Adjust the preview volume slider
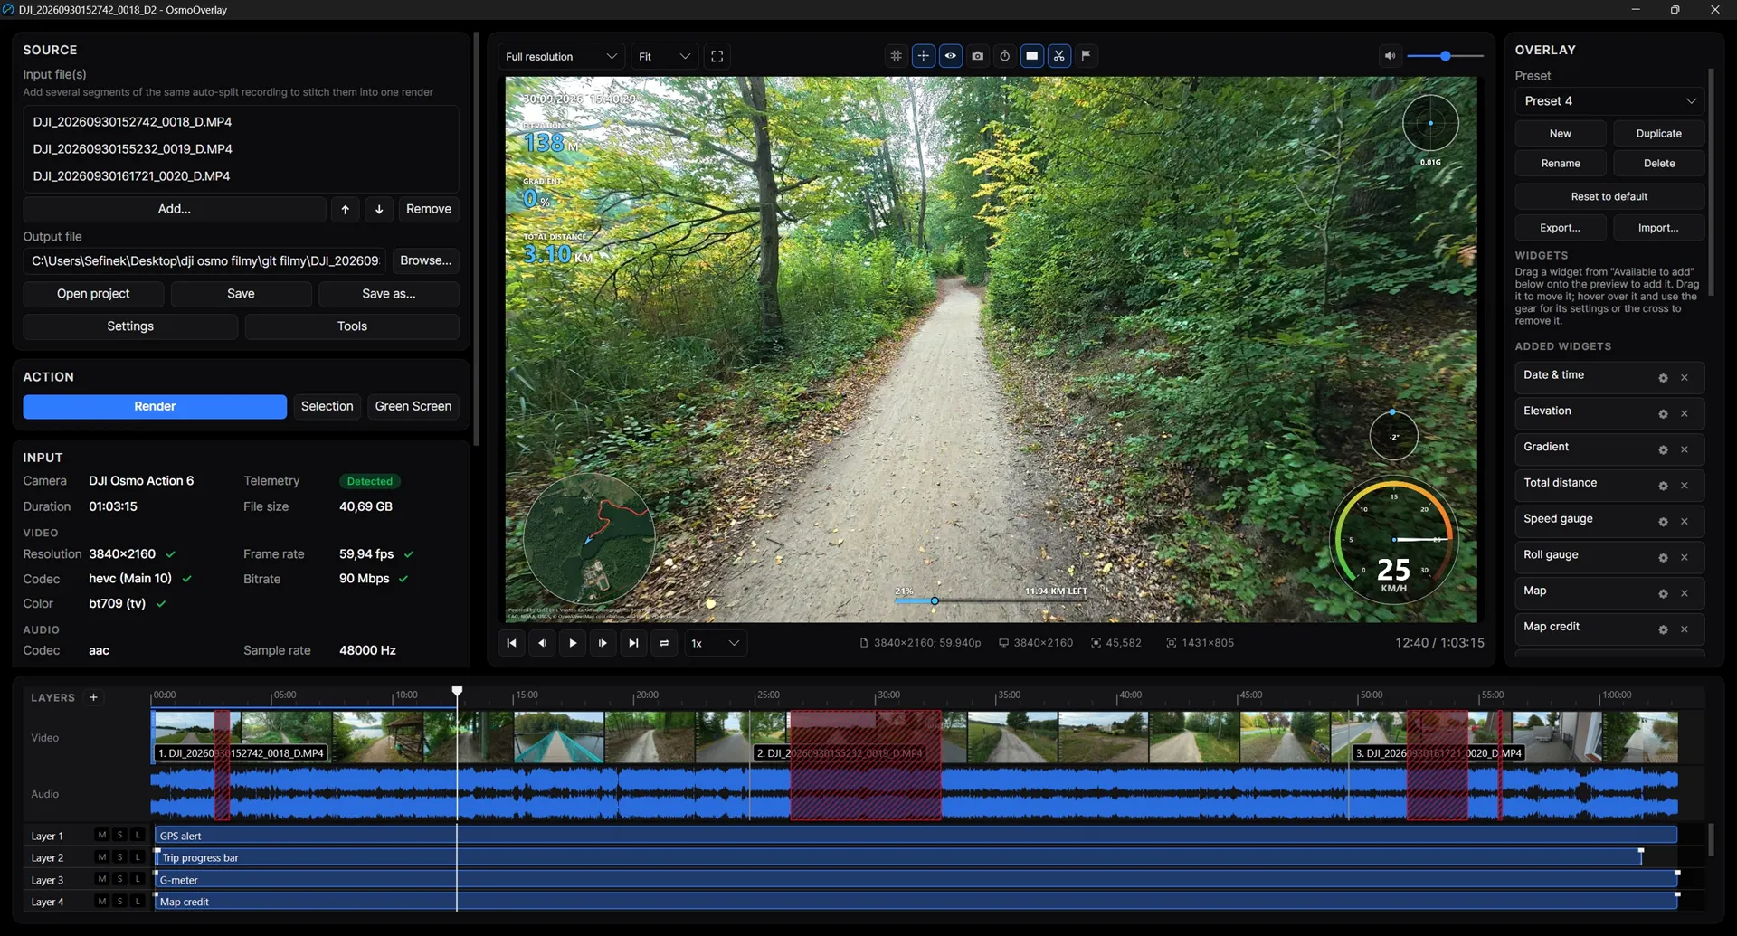 coord(1445,56)
